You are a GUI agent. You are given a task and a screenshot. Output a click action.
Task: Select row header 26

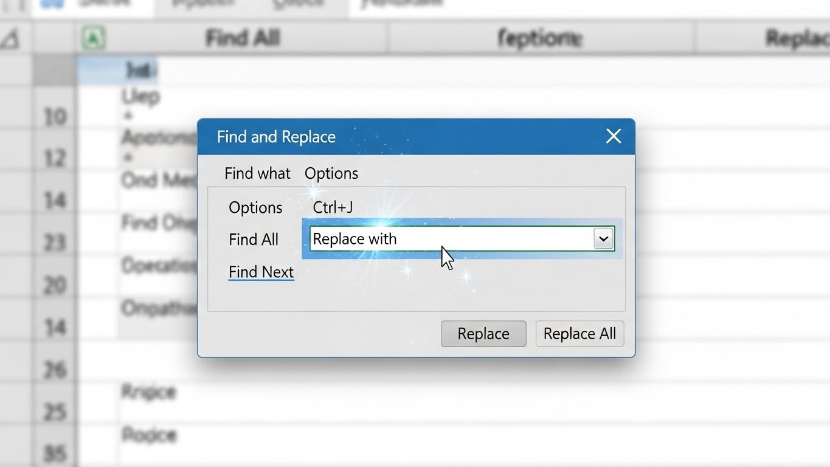click(x=55, y=369)
